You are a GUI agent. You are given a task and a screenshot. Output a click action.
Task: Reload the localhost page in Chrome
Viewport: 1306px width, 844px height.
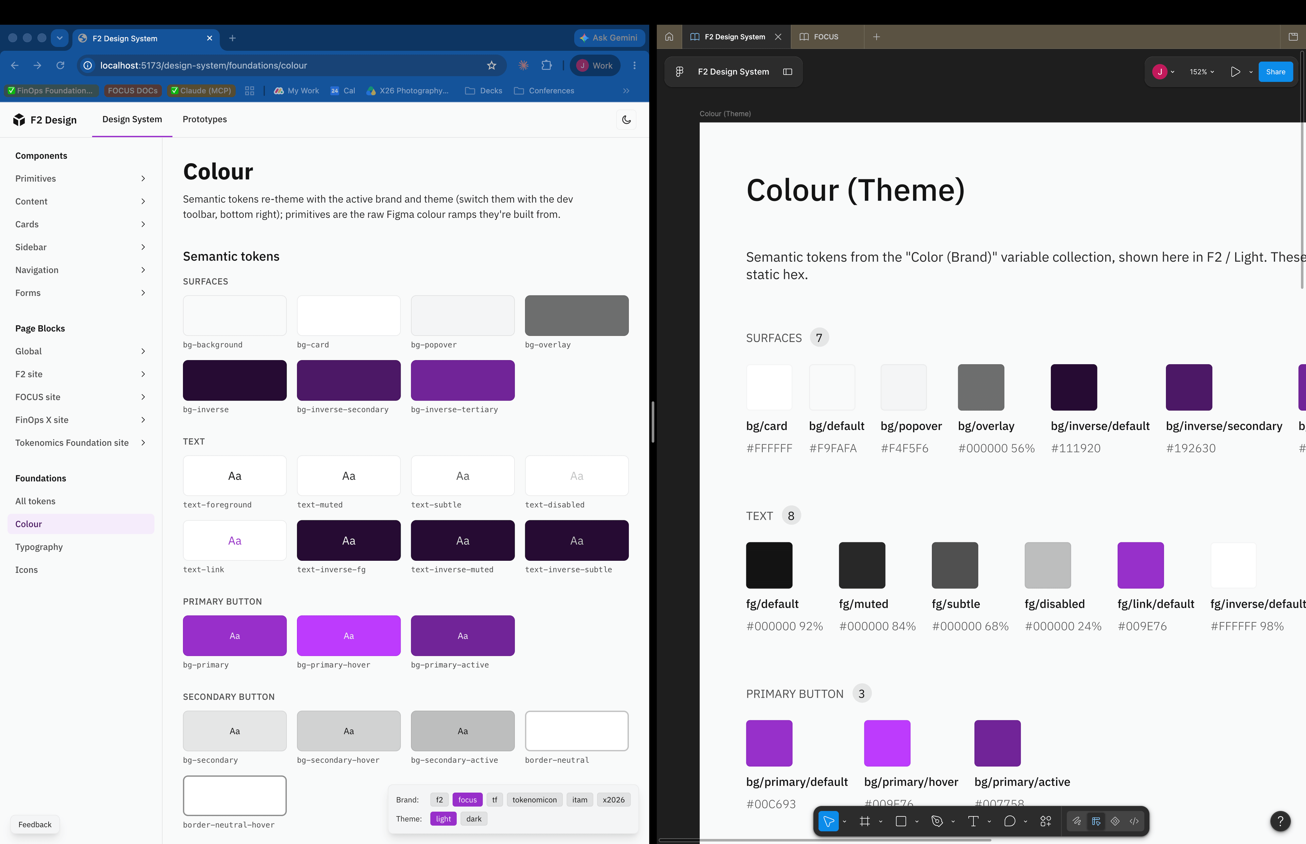click(60, 65)
